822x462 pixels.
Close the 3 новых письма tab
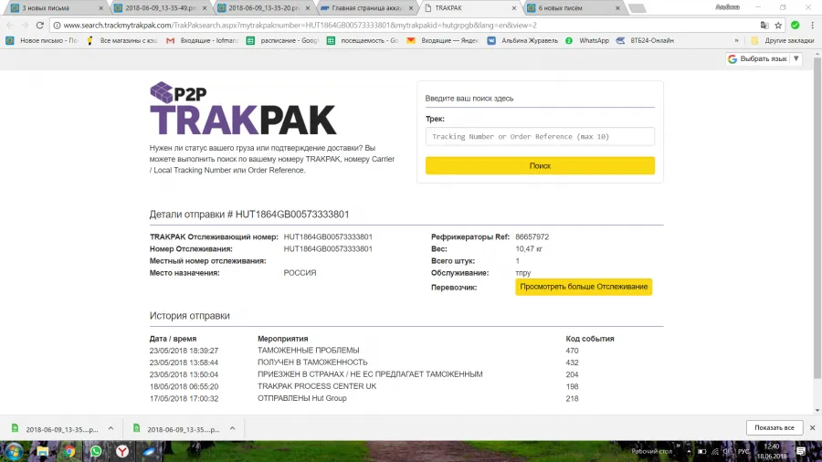(101, 8)
